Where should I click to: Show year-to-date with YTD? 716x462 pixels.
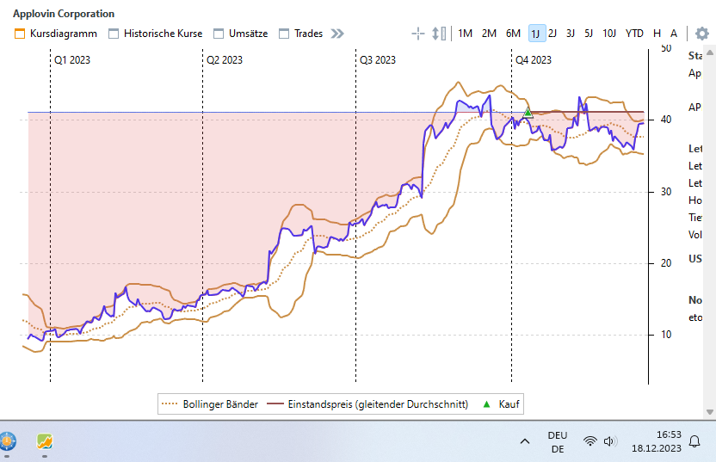point(634,34)
